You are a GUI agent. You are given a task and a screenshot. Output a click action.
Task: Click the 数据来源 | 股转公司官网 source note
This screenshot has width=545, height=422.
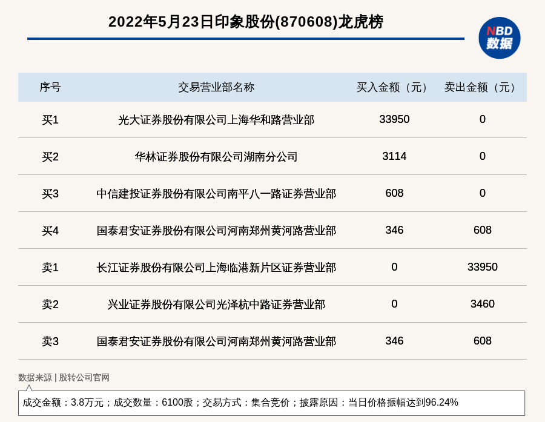(64, 377)
